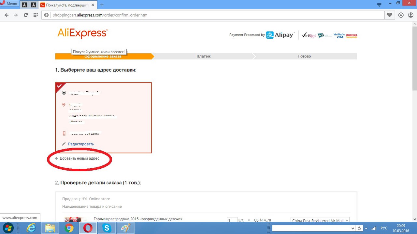Viewport: 417px width, 234px height.
Task: Open Google Chrome from the taskbar
Action: (69, 228)
